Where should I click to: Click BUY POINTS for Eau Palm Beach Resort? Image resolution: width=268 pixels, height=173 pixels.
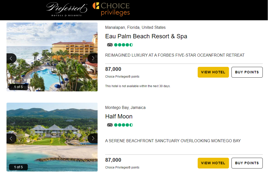click(247, 72)
